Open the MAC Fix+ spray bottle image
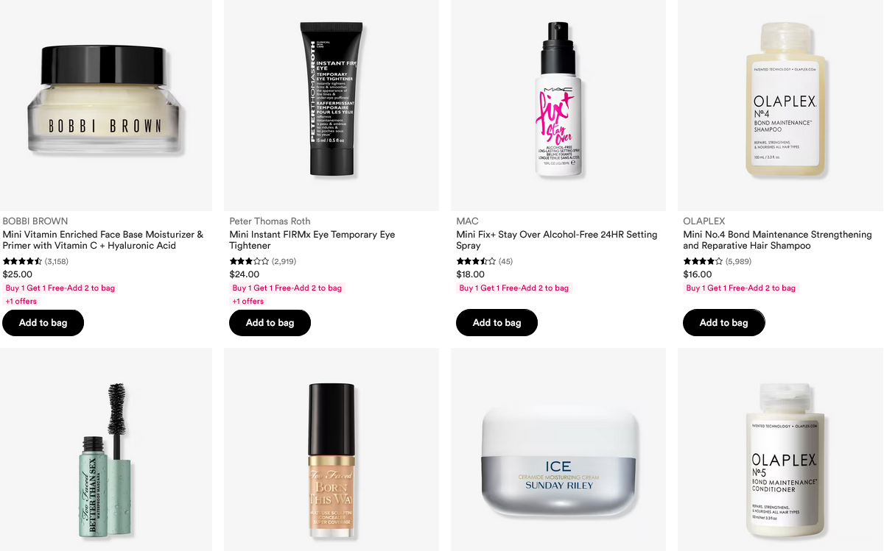 tap(558, 105)
